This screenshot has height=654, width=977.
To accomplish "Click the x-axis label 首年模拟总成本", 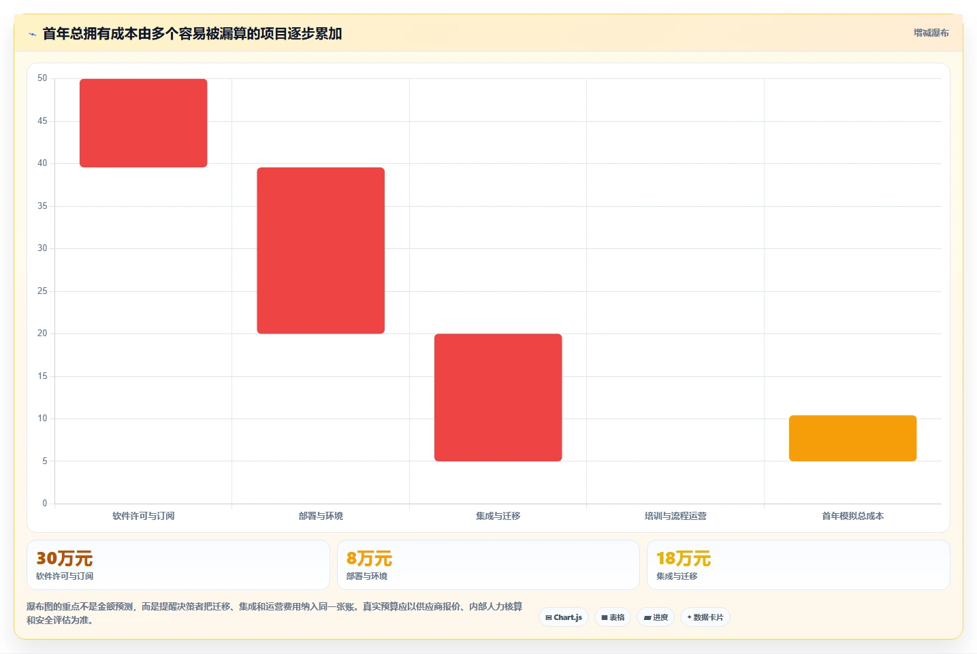I will [853, 516].
